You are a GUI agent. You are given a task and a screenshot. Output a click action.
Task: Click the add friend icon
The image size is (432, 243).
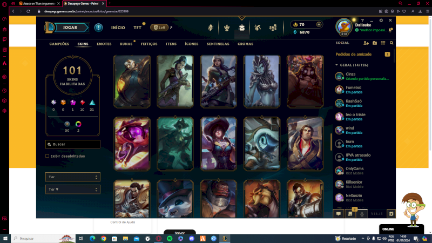366,43
